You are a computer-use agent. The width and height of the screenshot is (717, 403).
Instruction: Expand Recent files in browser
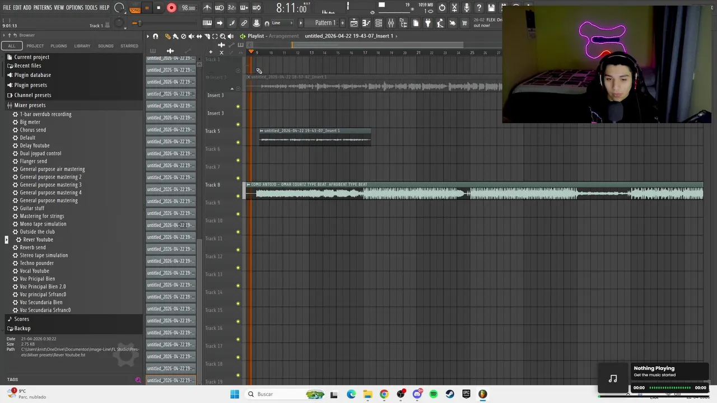(x=27, y=66)
